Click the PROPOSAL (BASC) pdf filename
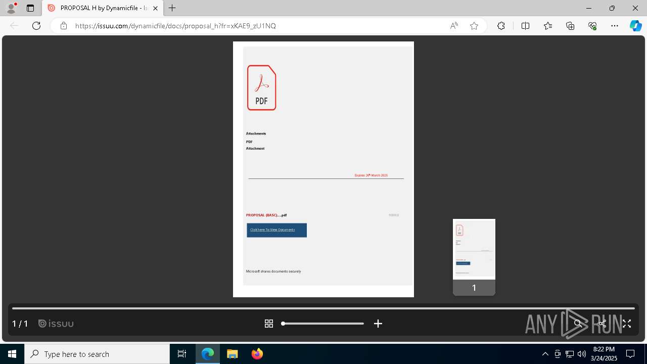This screenshot has width=647, height=364. pos(266,215)
